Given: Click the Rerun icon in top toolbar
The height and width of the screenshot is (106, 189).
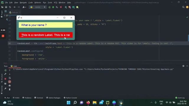Looking at the screenshot, I should [49, 7].
